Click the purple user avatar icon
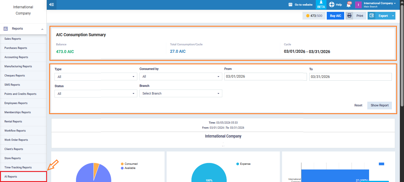The width and height of the screenshot is (404, 182). (358, 5)
